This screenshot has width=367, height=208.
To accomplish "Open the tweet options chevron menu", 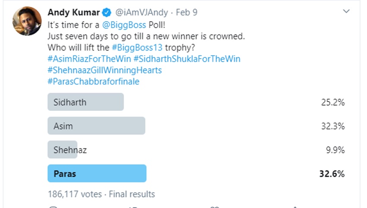I will [x=346, y=12].
